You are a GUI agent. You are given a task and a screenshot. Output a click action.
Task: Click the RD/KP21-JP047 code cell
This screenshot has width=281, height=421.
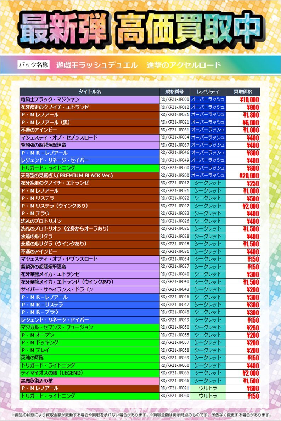point(175,305)
